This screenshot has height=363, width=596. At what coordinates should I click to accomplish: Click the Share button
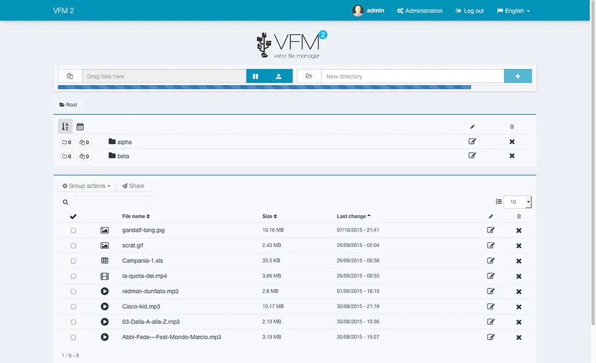click(133, 186)
